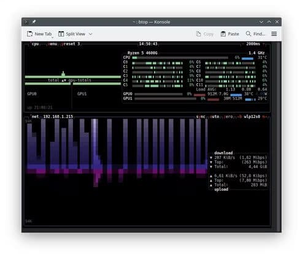303x258 pixels.
Task: Open a New Tab in Konsole
Action: pyautogui.click(x=39, y=34)
